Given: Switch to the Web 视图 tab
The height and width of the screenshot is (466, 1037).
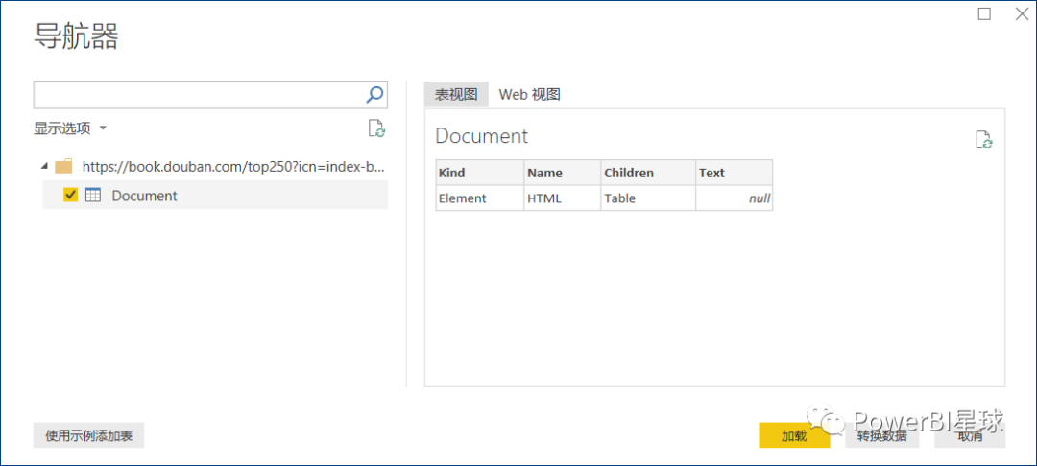Looking at the screenshot, I should point(530,94).
